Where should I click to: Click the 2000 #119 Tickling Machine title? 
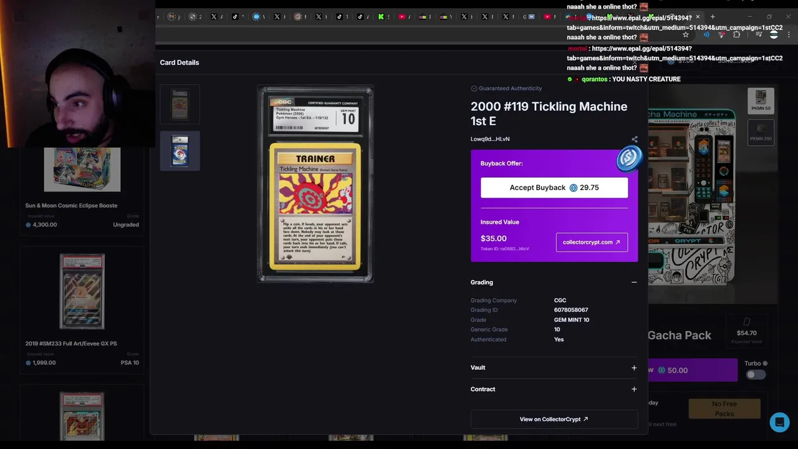(549, 113)
